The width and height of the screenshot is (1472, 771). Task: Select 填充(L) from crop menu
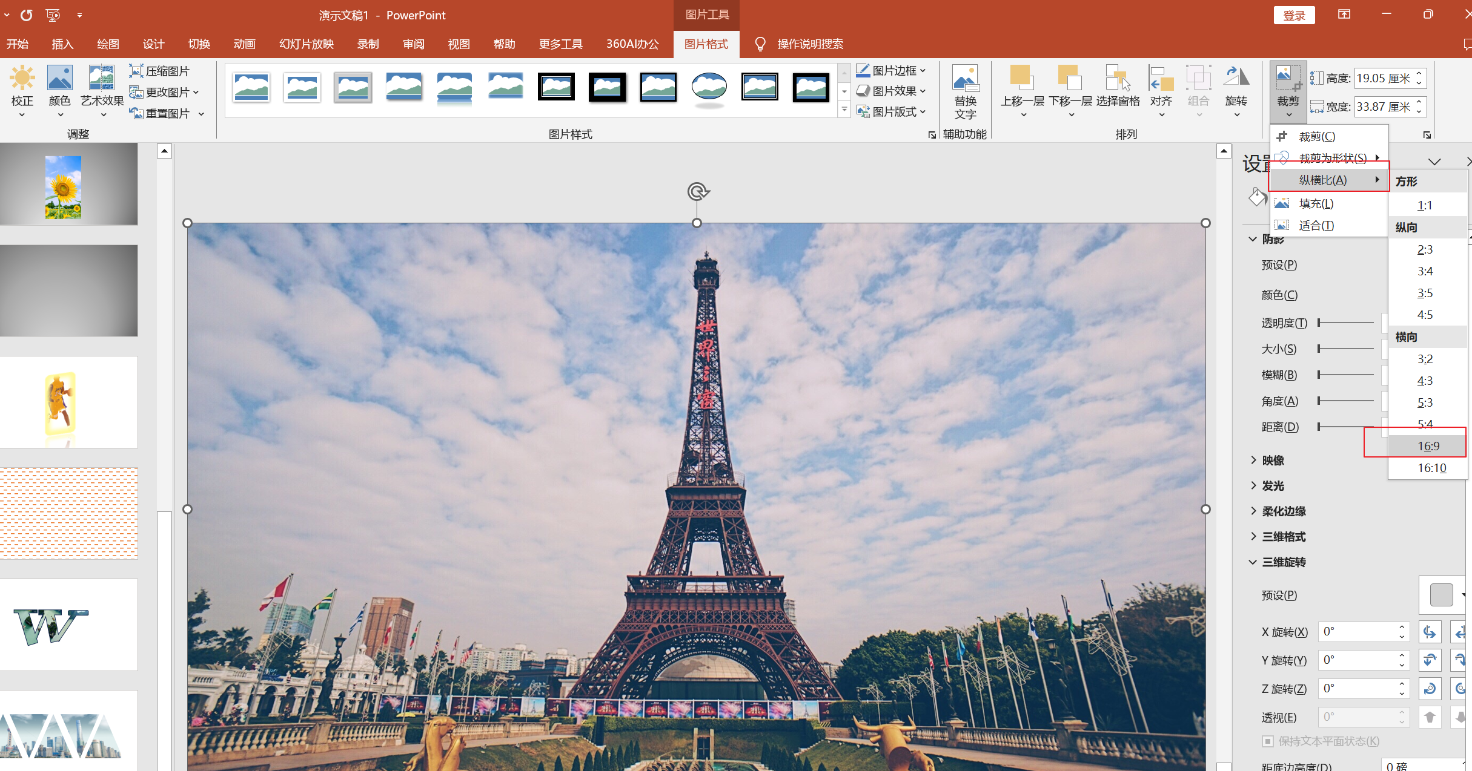[1316, 204]
